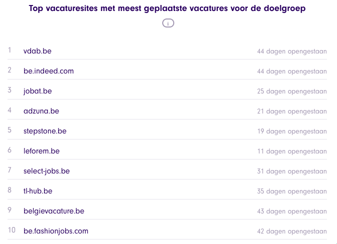337x244 pixels.
Task: Click on stepstone.be in the list
Action: pyautogui.click(x=45, y=131)
